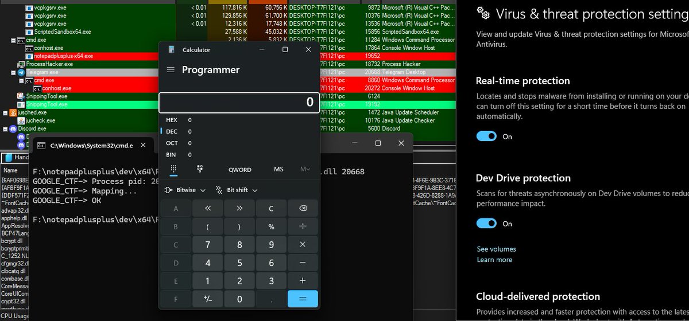Click the 0 digit key
Viewport: 689px width, 321px height.
pos(239,299)
